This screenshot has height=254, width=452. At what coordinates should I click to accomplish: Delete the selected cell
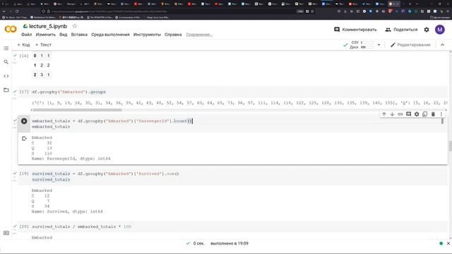click(x=433, y=114)
